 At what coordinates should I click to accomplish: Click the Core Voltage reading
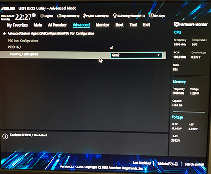coord(196,57)
